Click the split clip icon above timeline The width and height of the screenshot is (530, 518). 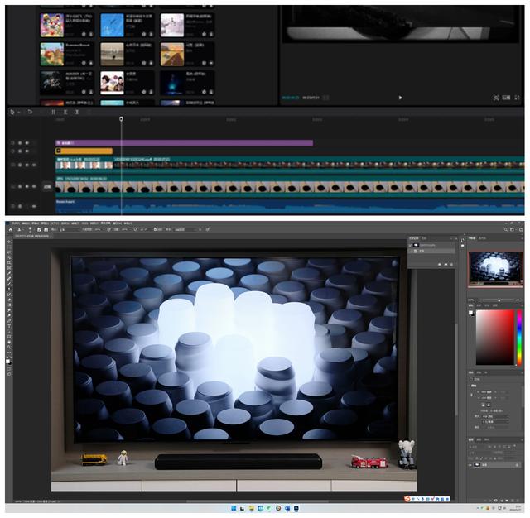pos(53,112)
